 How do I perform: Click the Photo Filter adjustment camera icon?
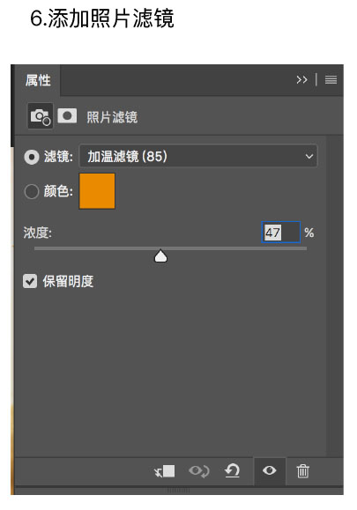[40, 116]
